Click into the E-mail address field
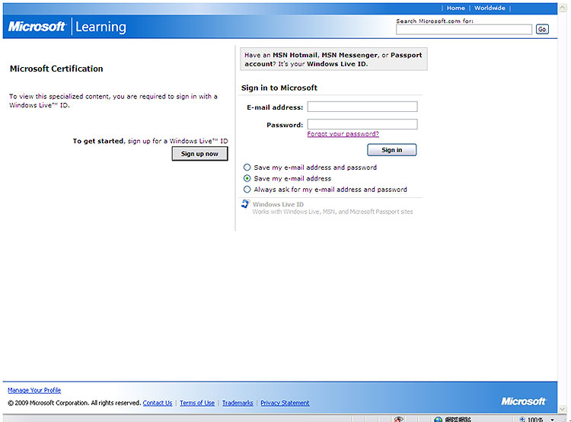 [x=362, y=107]
